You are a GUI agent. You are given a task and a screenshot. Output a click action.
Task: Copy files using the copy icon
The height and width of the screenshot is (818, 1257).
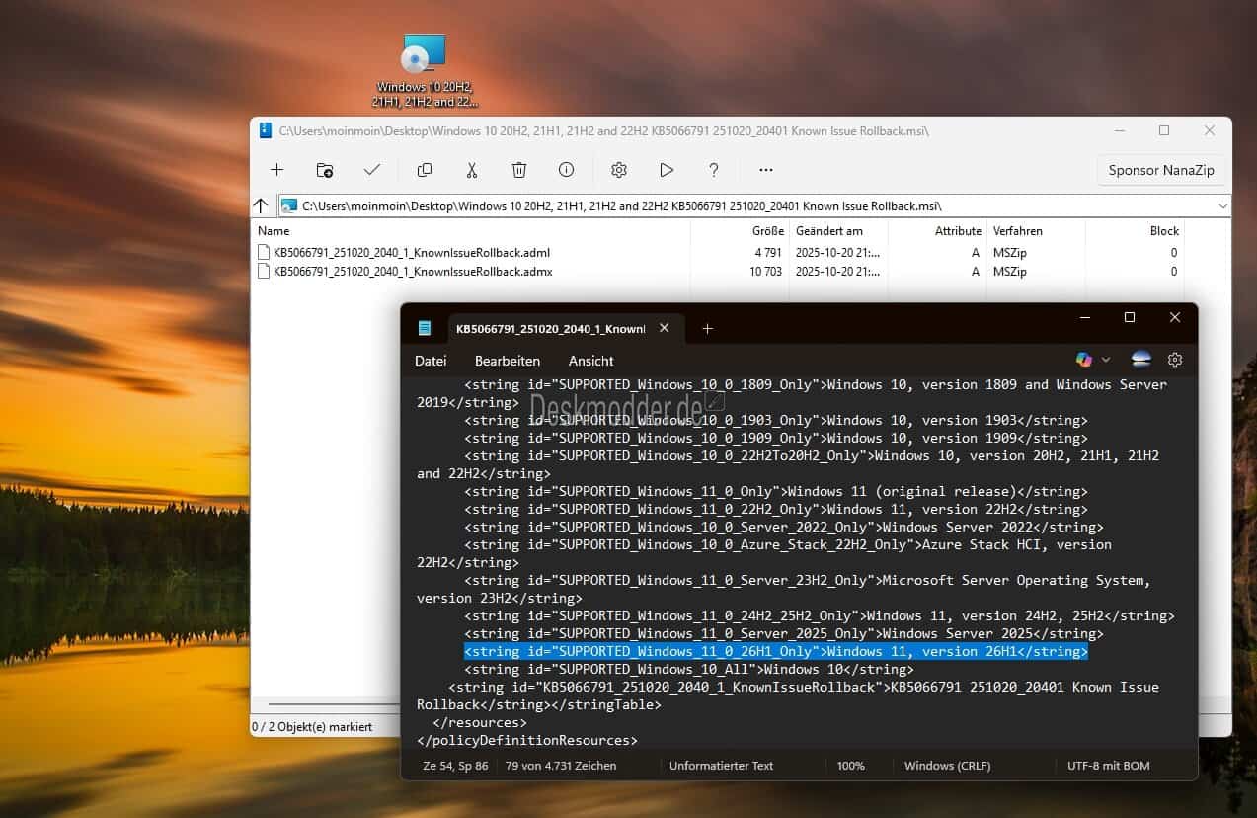(424, 170)
